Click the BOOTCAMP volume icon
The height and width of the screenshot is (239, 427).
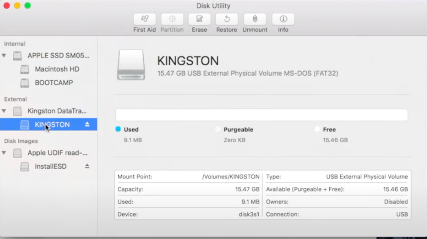point(25,83)
